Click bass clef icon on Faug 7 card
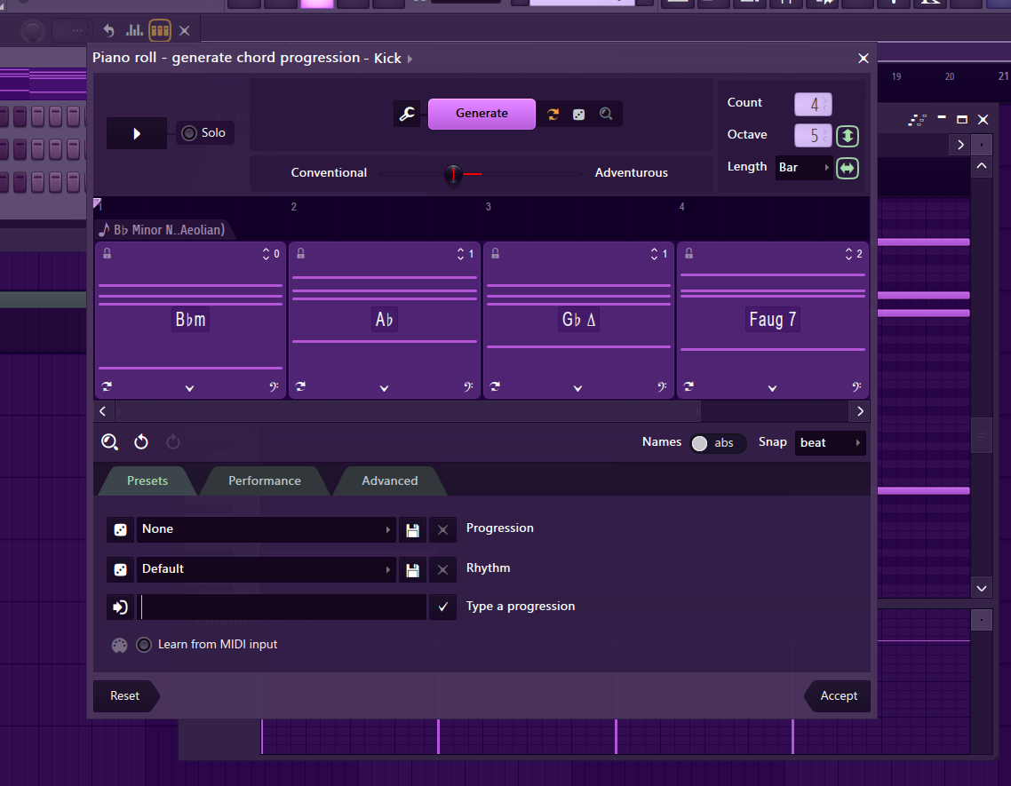Screen dimensions: 1011x786 click(856, 387)
